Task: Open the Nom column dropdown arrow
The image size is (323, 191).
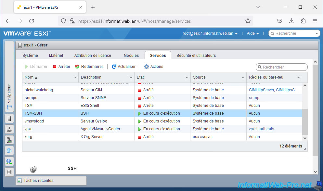Action: click(x=74, y=78)
